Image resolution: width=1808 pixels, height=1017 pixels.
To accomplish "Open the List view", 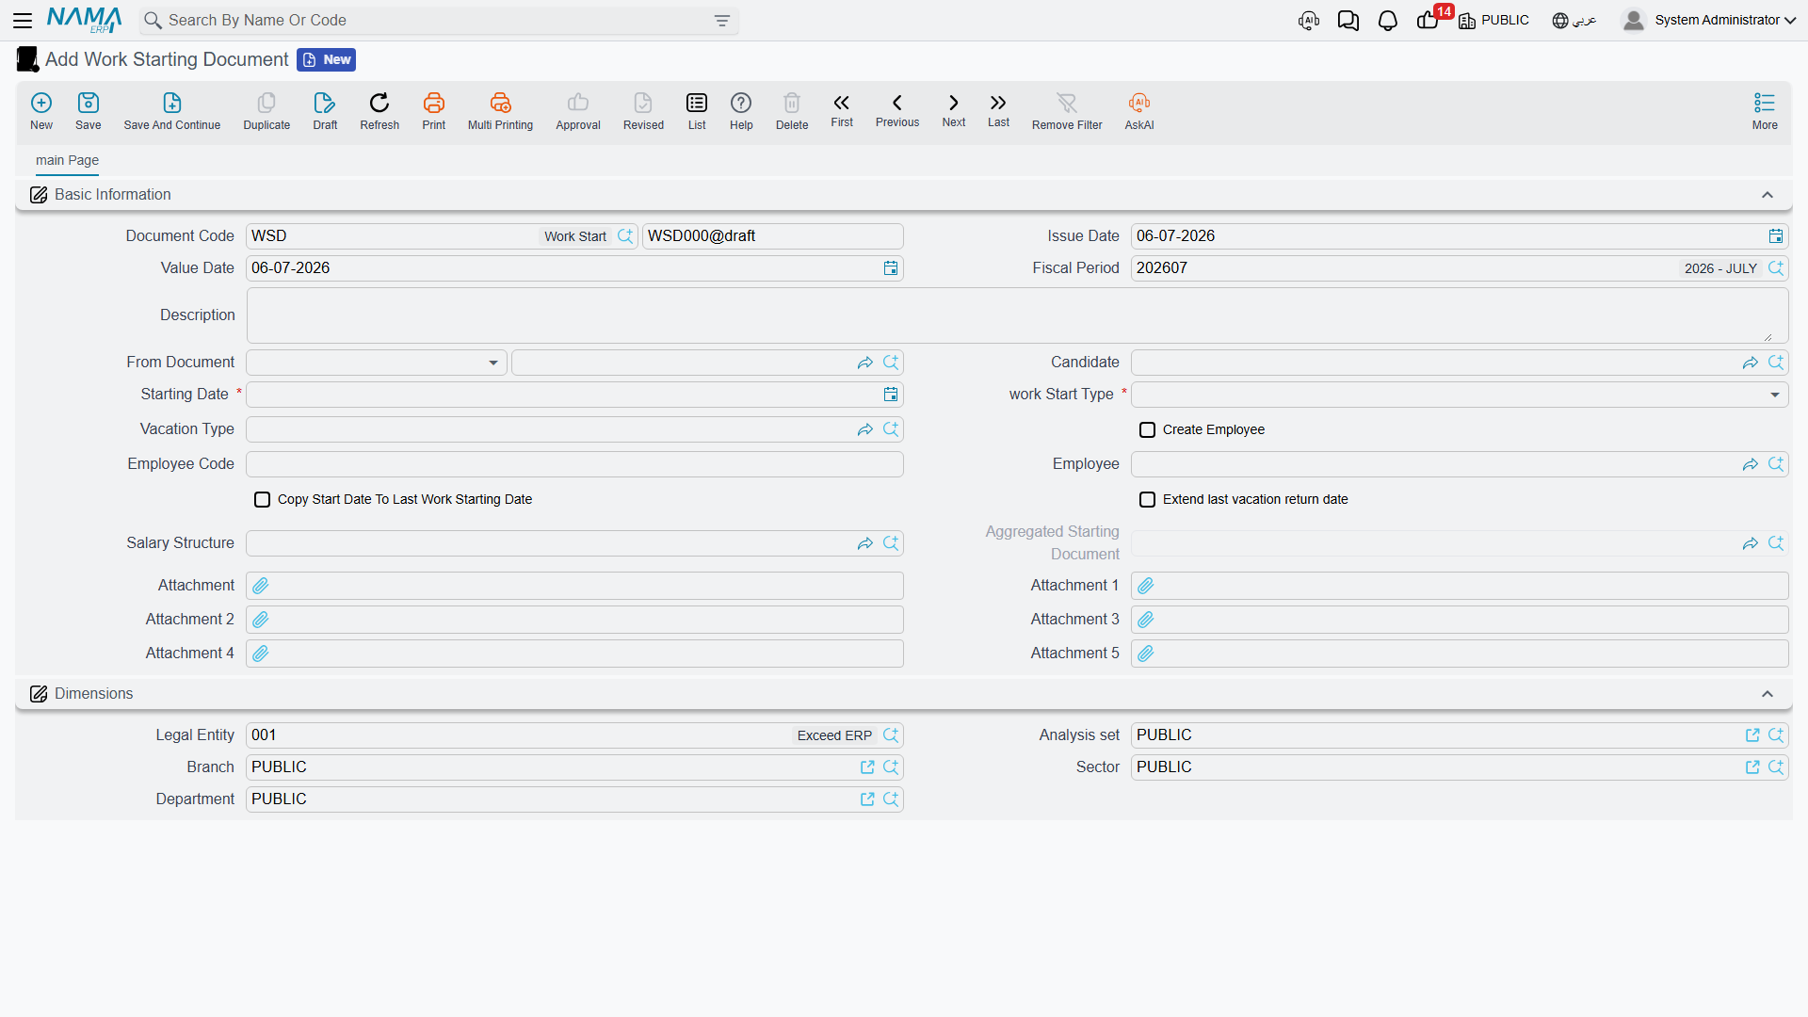I will 697,111.
